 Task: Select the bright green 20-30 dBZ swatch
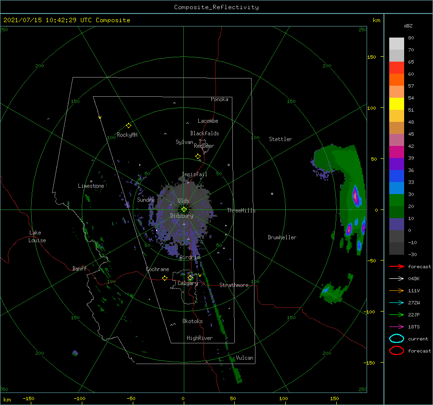(396, 200)
